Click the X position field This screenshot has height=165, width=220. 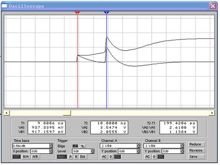(x=40, y=151)
